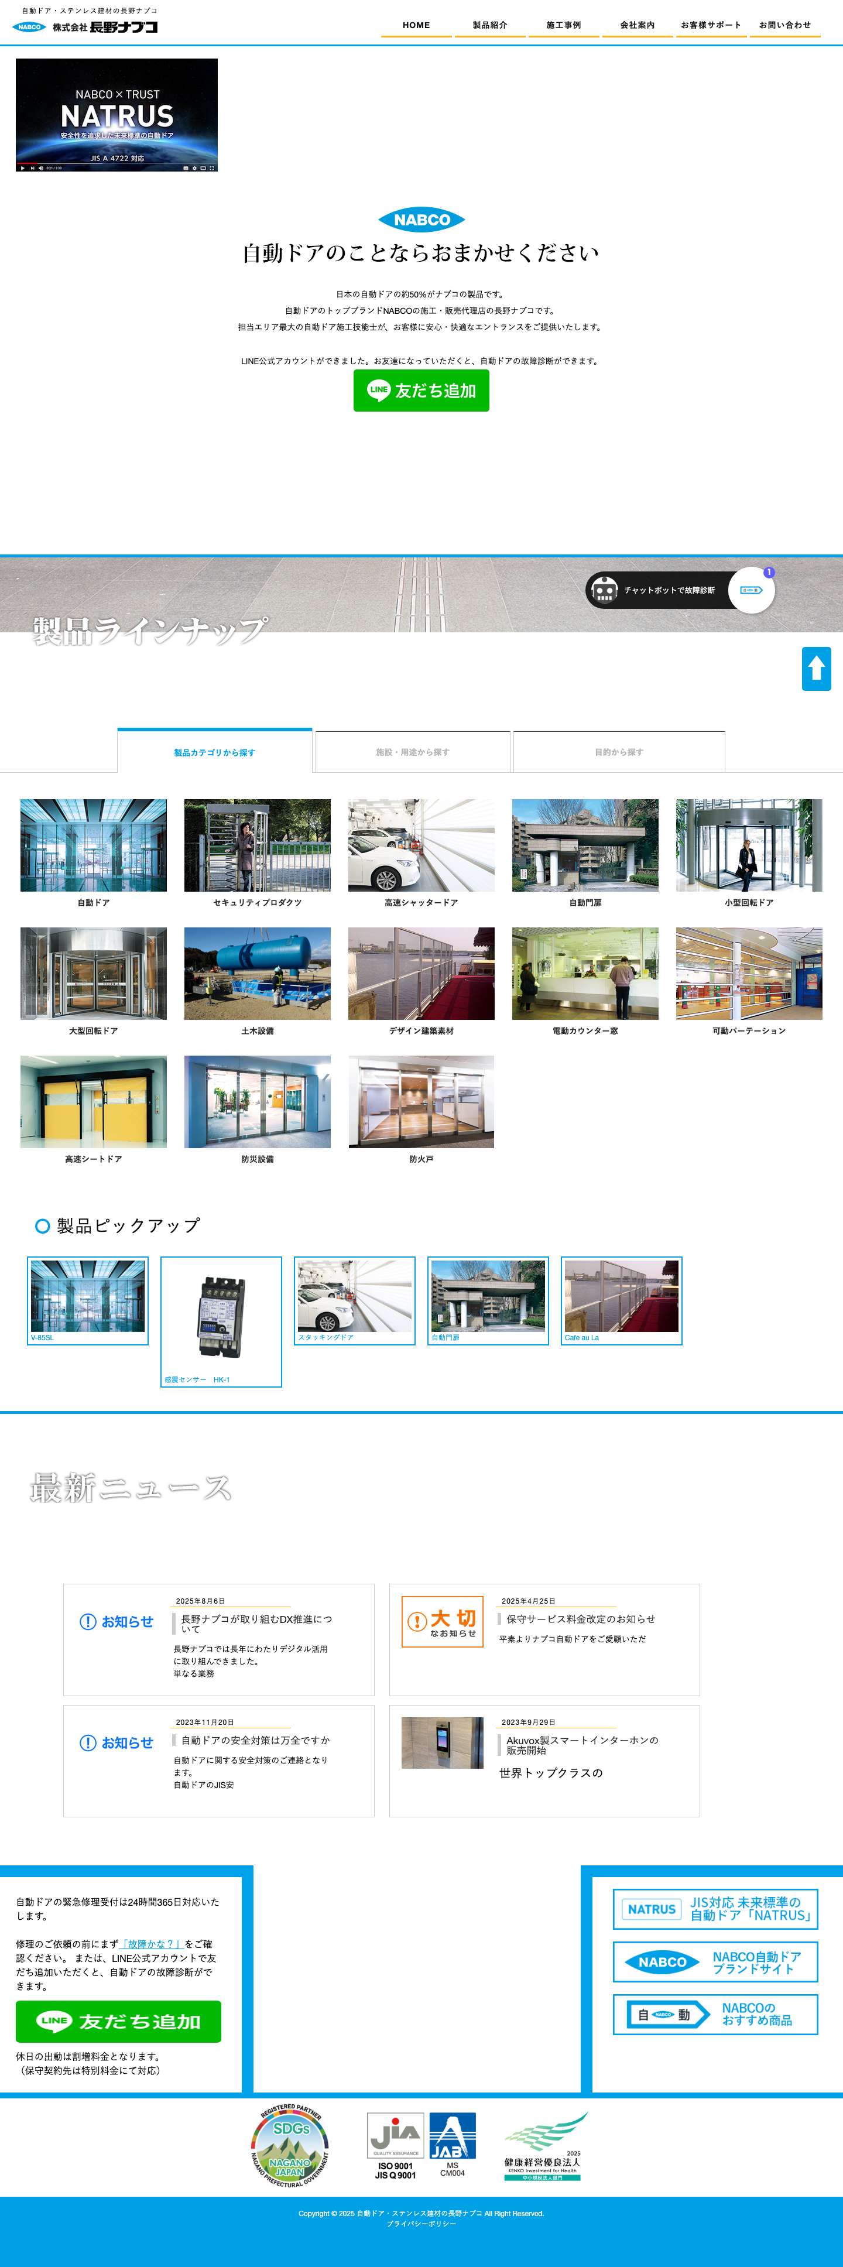Open the 土木設備 category thumbnail
The height and width of the screenshot is (2267, 843).
pos(257,973)
